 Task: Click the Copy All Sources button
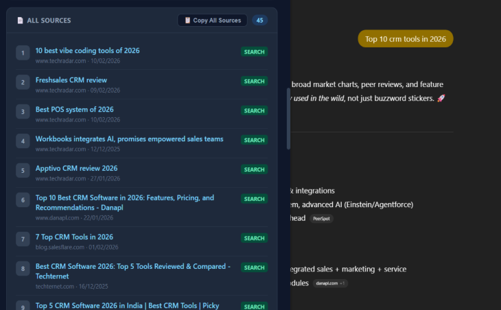[213, 21]
